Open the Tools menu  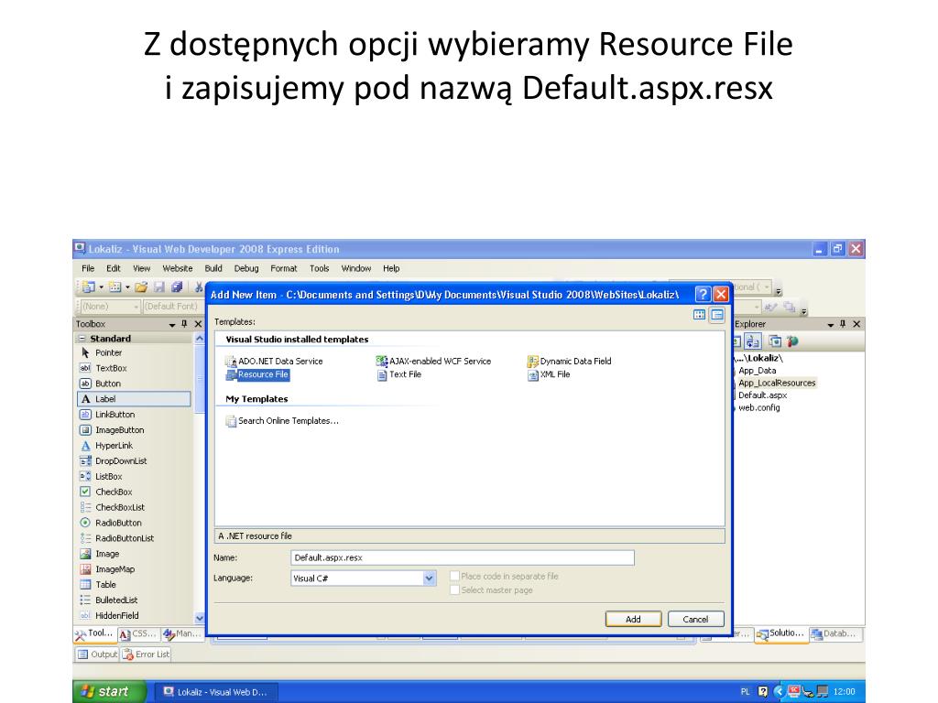click(x=320, y=268)
